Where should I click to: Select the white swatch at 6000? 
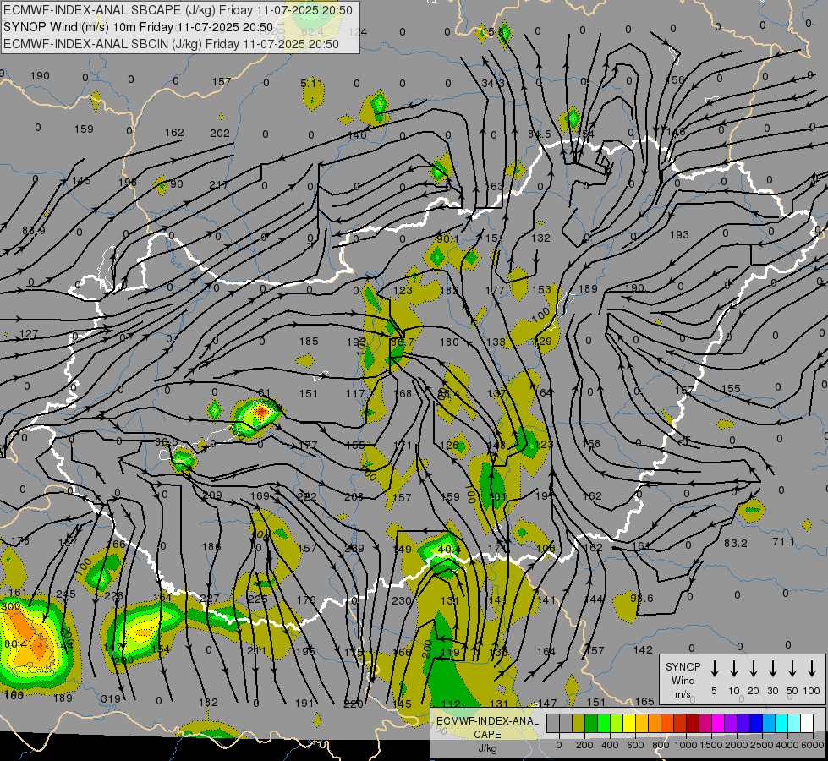[x=806, y=724]
